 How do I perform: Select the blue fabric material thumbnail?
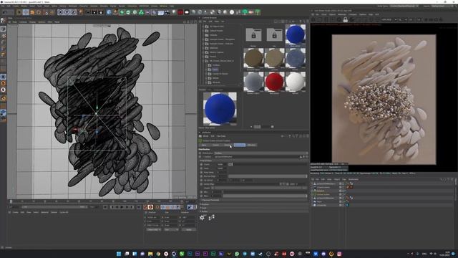pos(296,34)
